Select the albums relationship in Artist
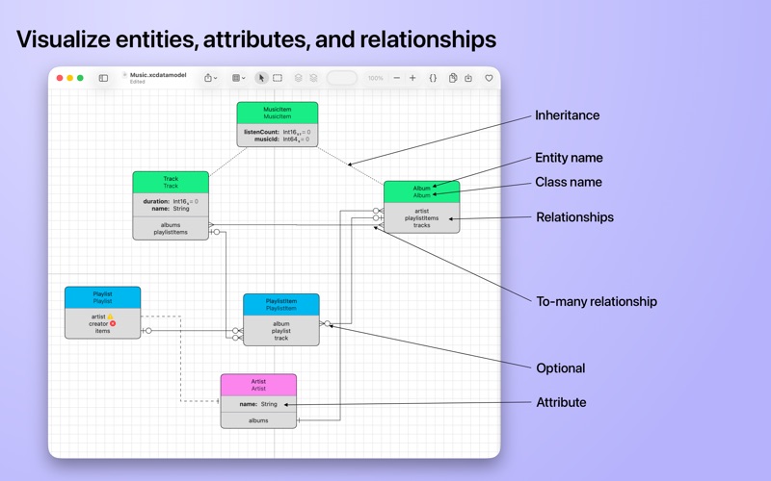This screenshot has width=771, height=481. point(258,420)
